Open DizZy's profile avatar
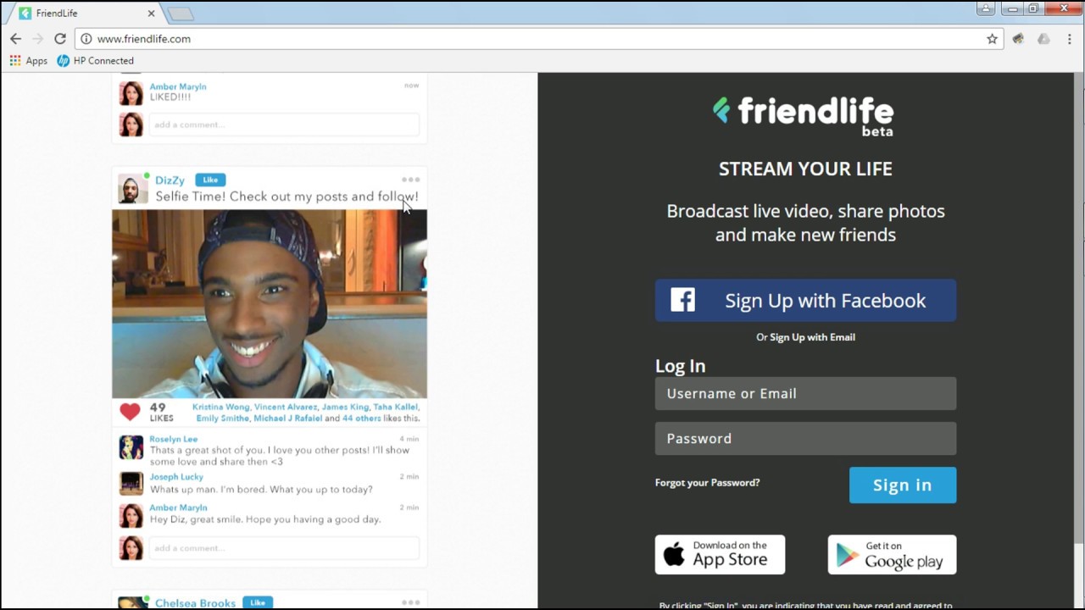Image resolution: width=1085 pixels, height=610 pixels. pyautogui.click(x=132, y=189)
